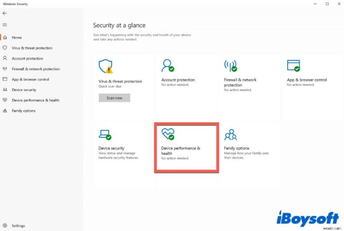The height and width of the screenshot is (231, 344).
Task: Click the Scan now button
Action: pyautogui.click(x=114, y=98)
